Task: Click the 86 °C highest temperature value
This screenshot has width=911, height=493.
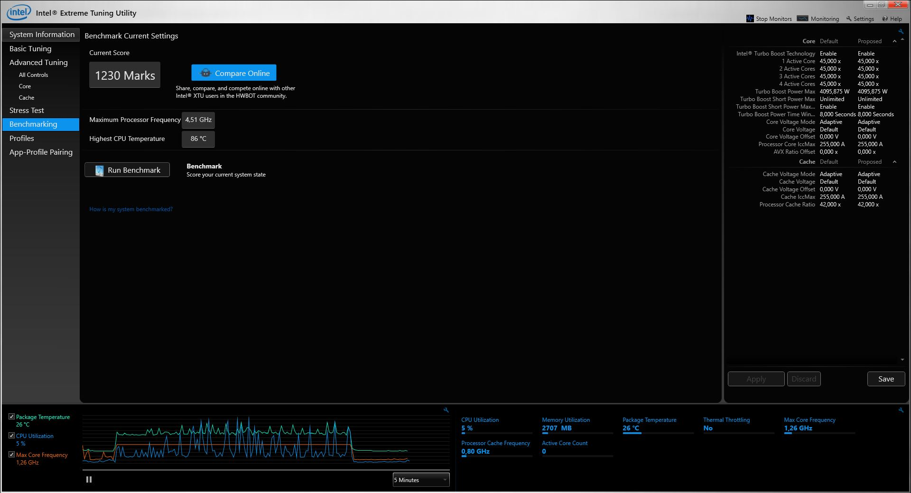Action: (198, 139)
